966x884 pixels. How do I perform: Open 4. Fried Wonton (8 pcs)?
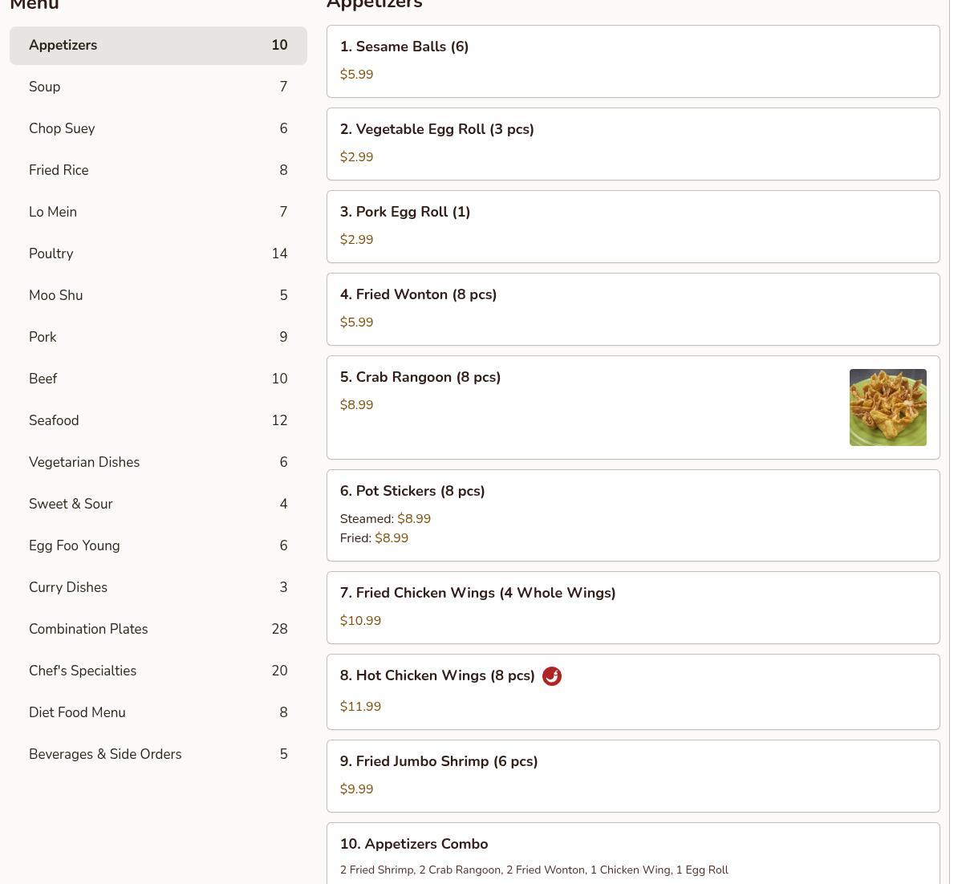[x=633, y=310]
